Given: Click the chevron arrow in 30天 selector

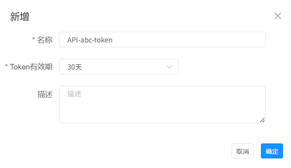Looking at the screenshot, I should pos(170,67).
